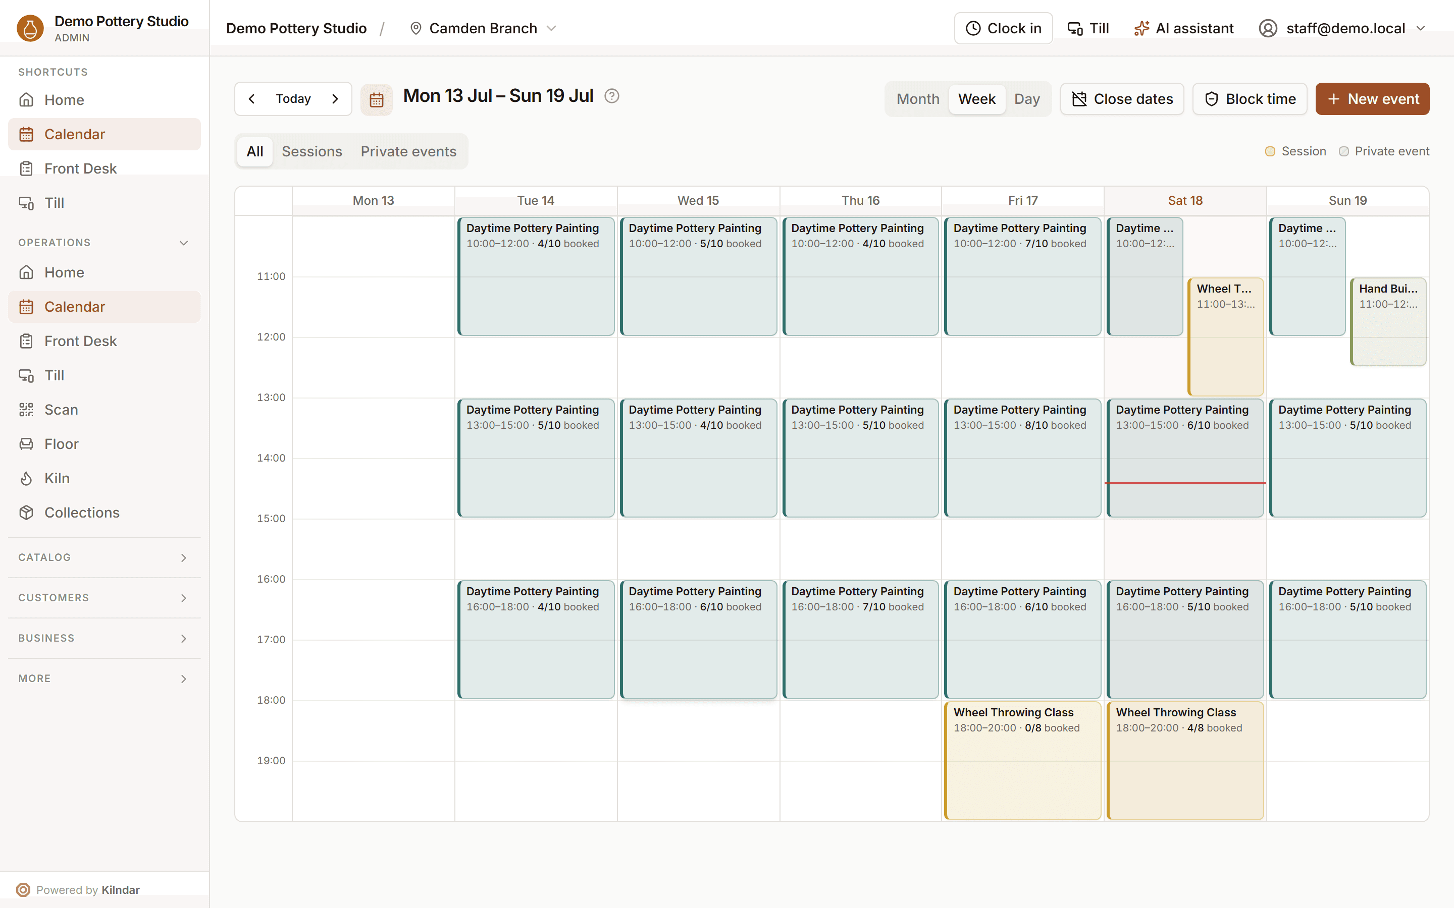The height and width of the screenshot is (908, 1454).
Task: Expand the More section
Action: pos(105,678)
